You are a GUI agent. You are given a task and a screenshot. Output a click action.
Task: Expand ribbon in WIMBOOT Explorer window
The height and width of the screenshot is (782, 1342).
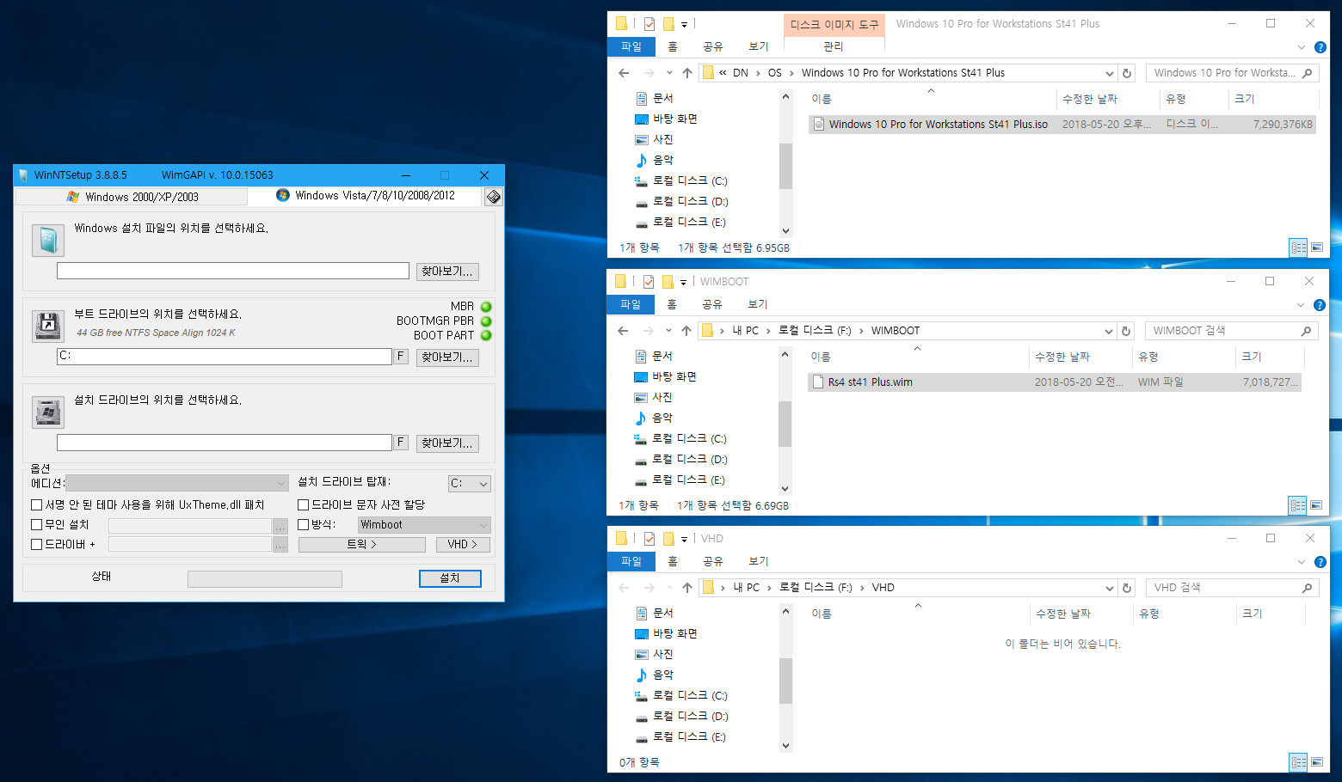(1301, 305)
